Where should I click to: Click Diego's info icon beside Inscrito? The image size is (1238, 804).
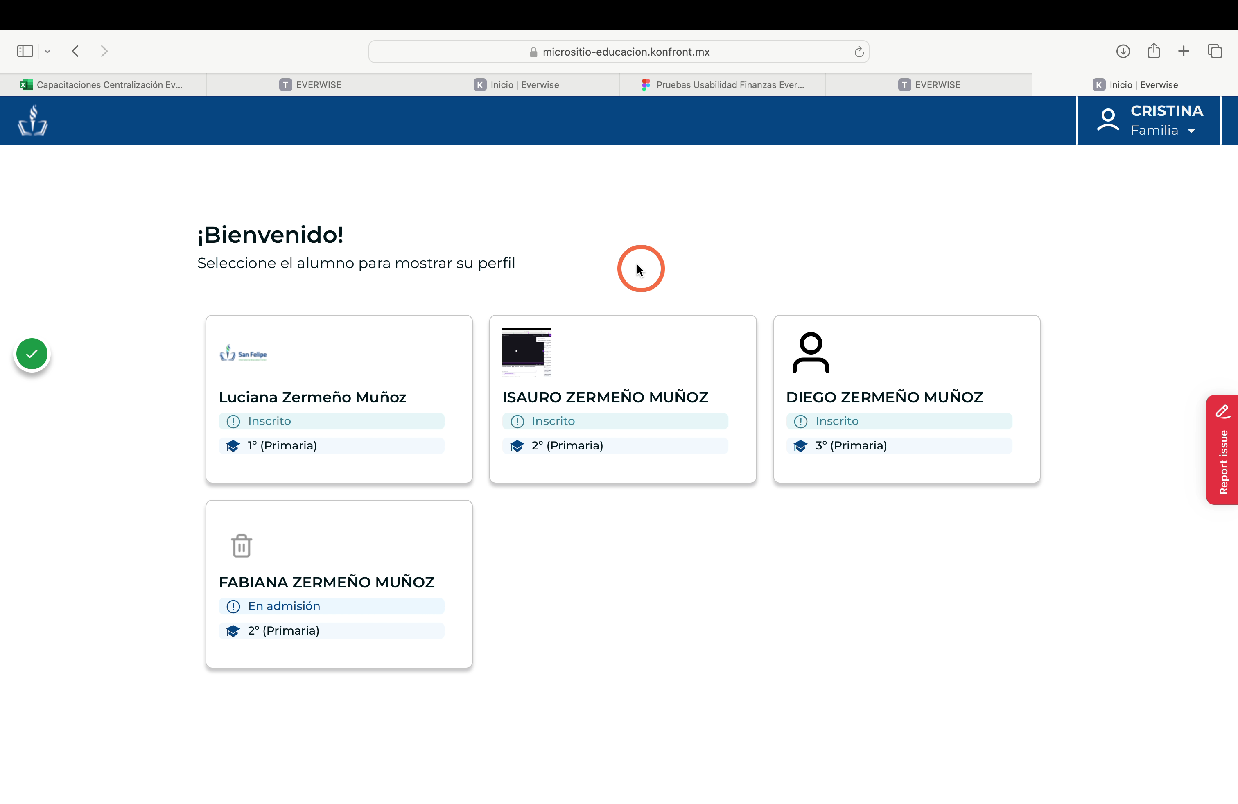coord(800,421)
